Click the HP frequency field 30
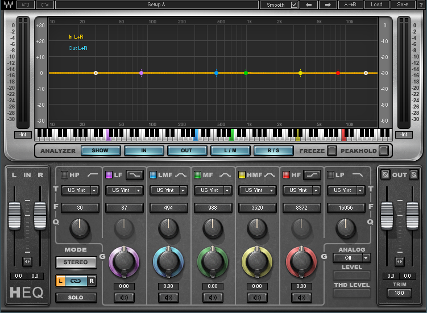This screenshot has height=313, width=427. point(80,208)
